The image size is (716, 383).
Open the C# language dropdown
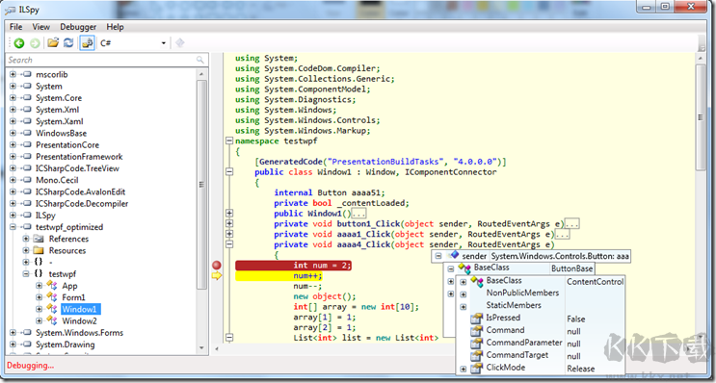(x=133, y=43)
